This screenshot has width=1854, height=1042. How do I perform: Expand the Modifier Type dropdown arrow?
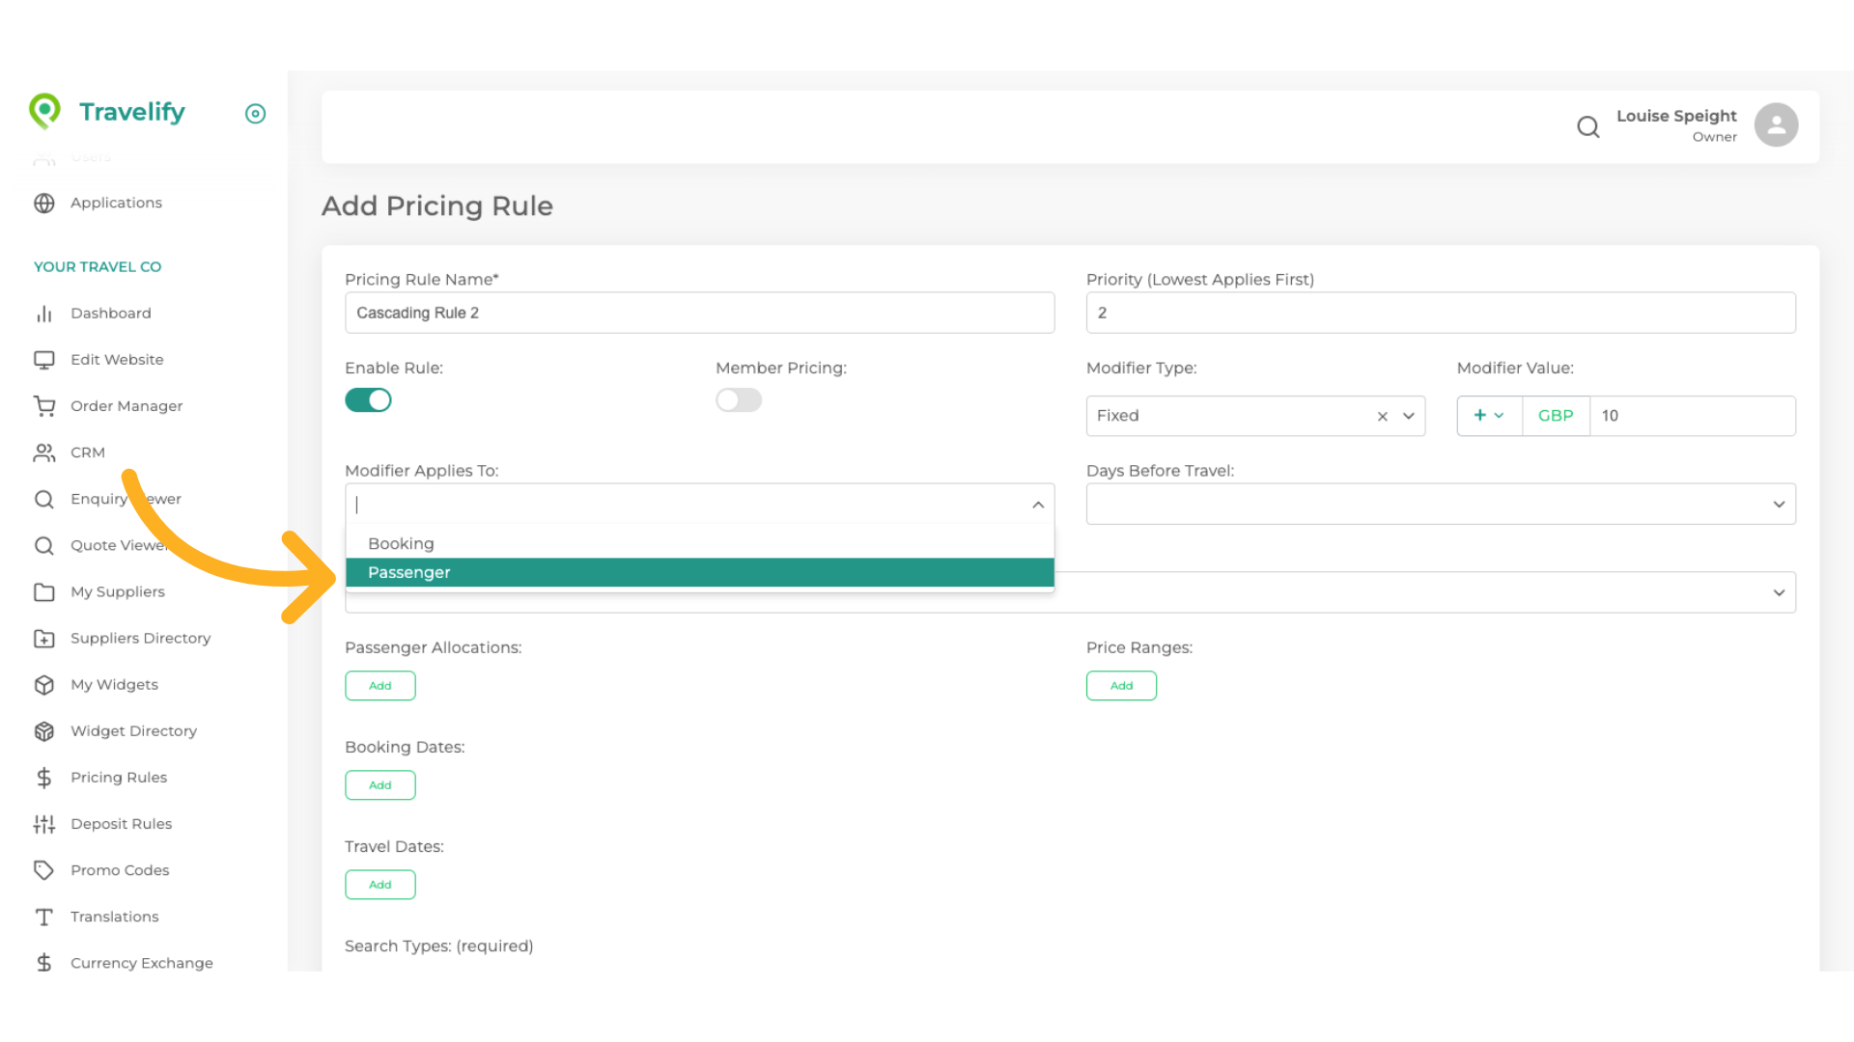(1409, 416)
